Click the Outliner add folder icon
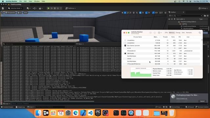The width and height of the screenshot is (210, 118). point(205,16)
